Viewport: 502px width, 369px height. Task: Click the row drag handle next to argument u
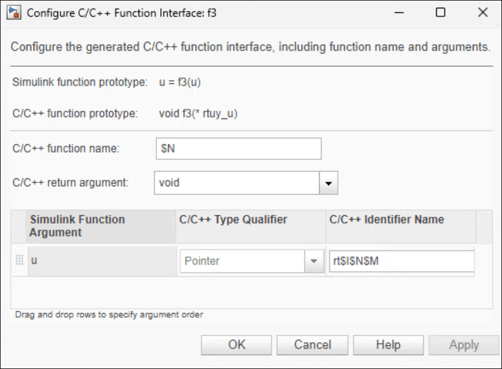point(18,261)
